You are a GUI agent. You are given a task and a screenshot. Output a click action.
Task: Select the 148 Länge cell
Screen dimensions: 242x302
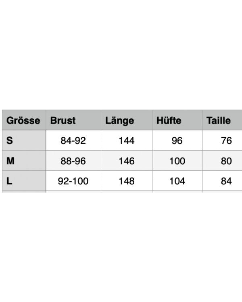click(127, 181)
